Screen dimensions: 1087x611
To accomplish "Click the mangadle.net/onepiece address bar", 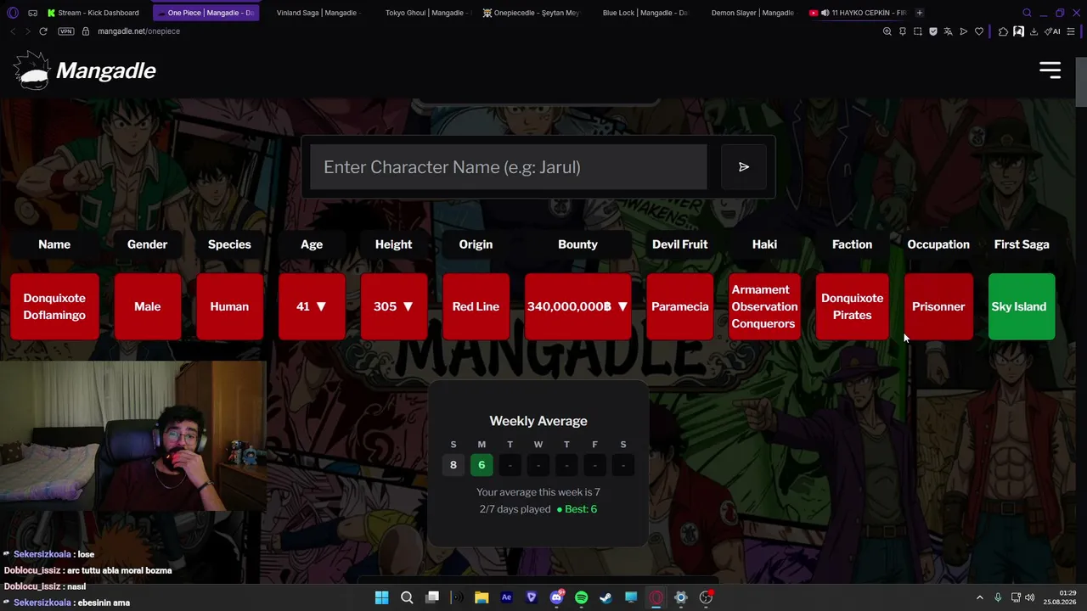I will [139, 31].
